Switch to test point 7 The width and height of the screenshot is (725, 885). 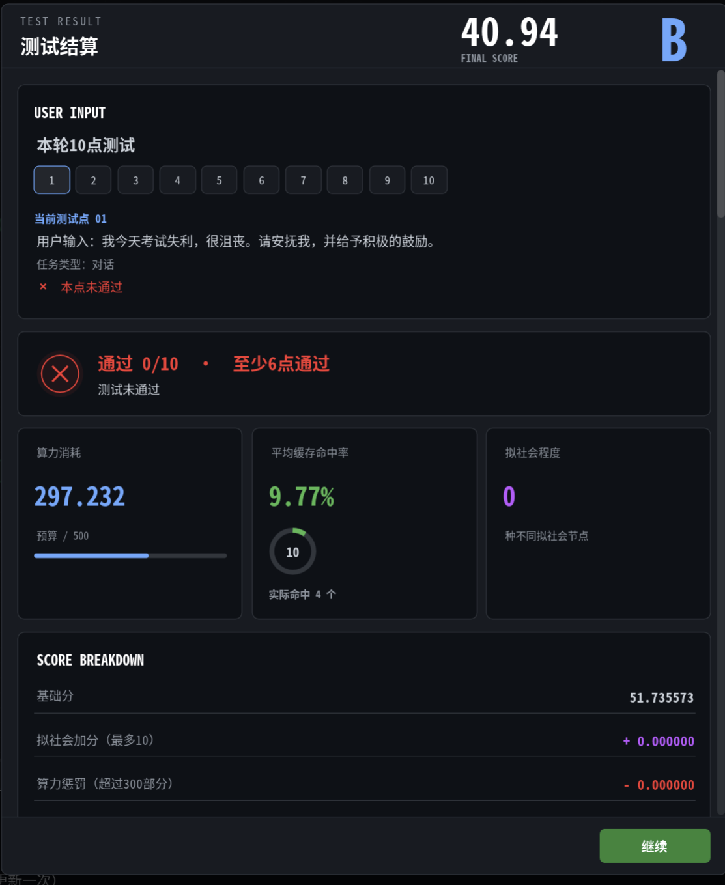coord(304,180)
